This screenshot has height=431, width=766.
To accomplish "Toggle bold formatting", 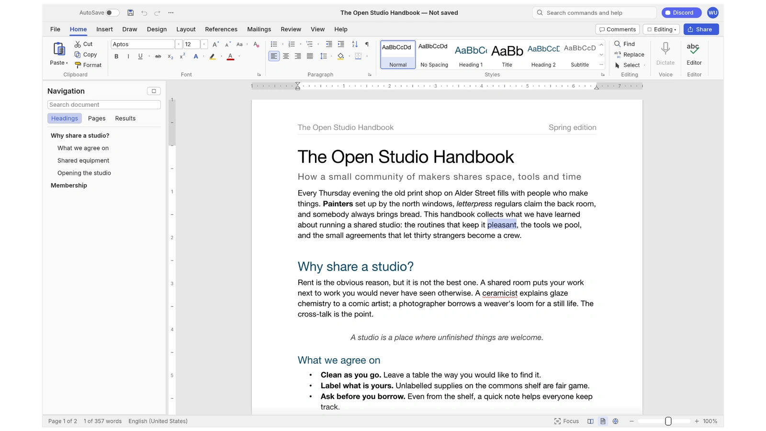I will click(116, 57).
